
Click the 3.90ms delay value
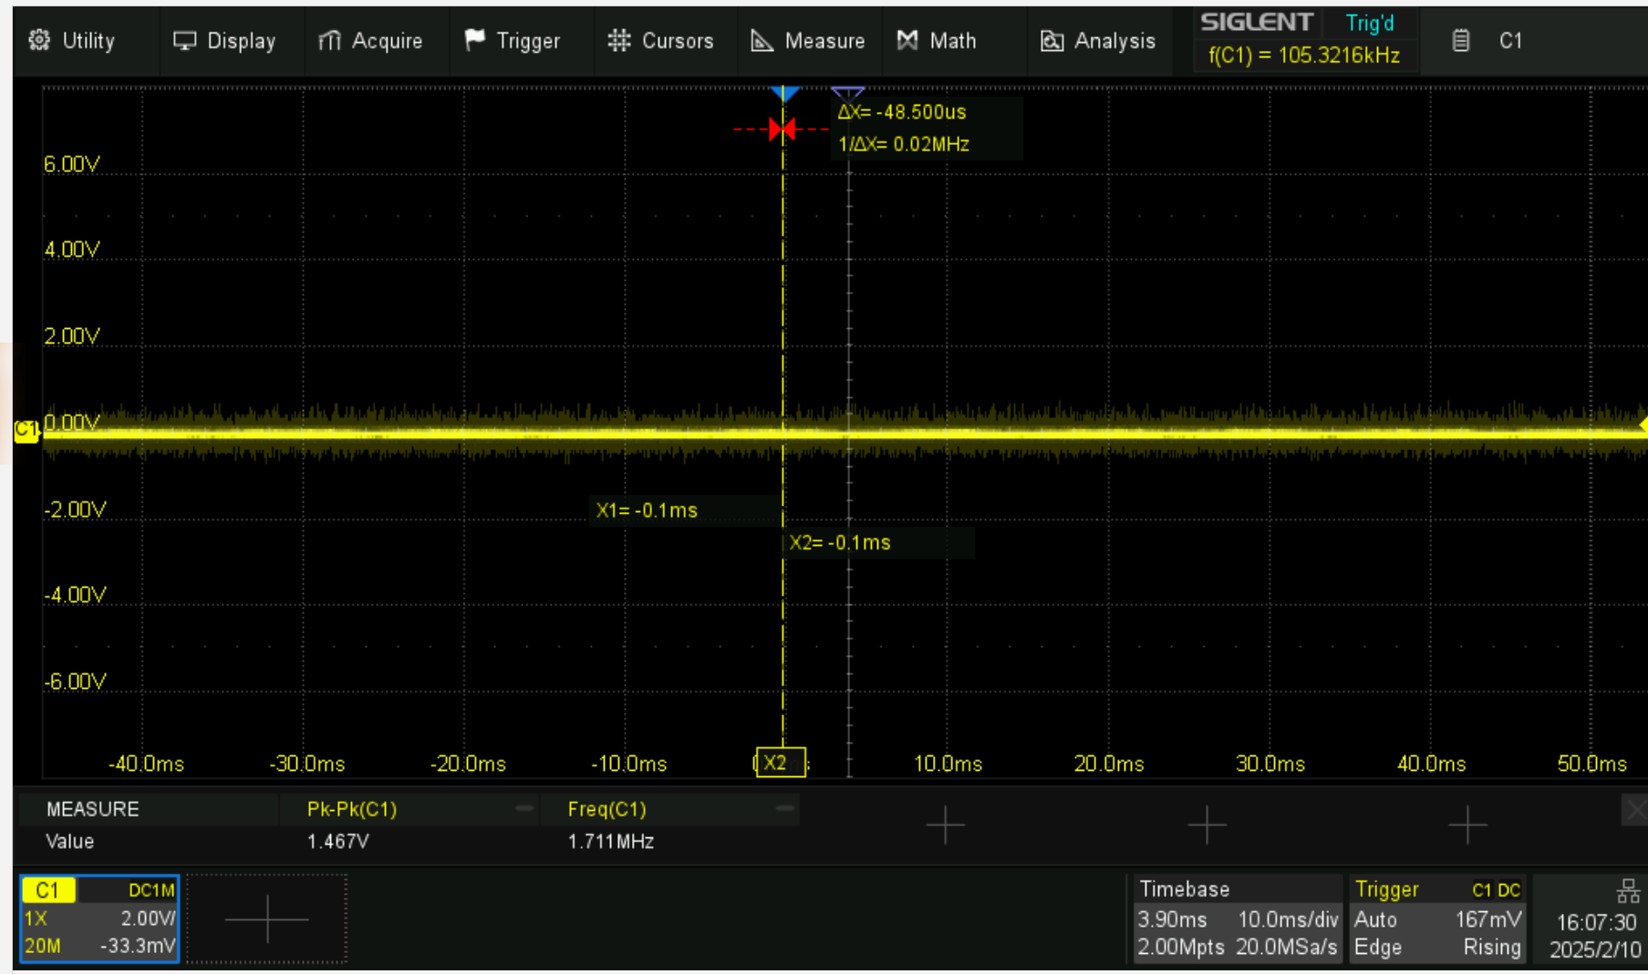tap(1172, 919)
